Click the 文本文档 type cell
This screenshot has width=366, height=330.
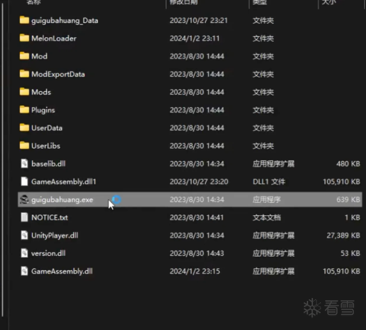267,217
